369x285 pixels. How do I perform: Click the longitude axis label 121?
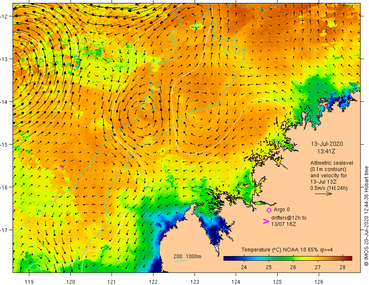click(x=112, y=282)
